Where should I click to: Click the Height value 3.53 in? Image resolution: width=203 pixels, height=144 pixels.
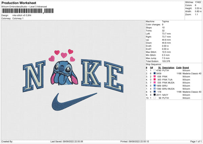point(198,8)
